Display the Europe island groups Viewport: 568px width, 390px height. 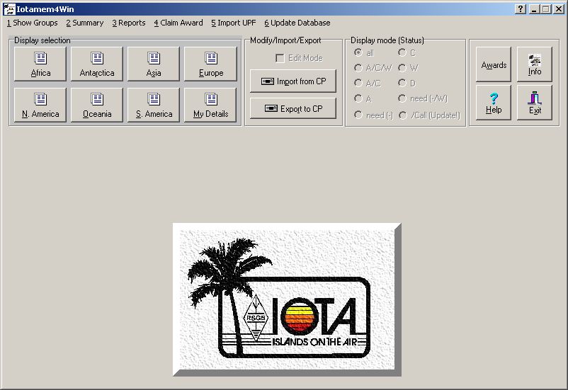click(x=210, y=64)
